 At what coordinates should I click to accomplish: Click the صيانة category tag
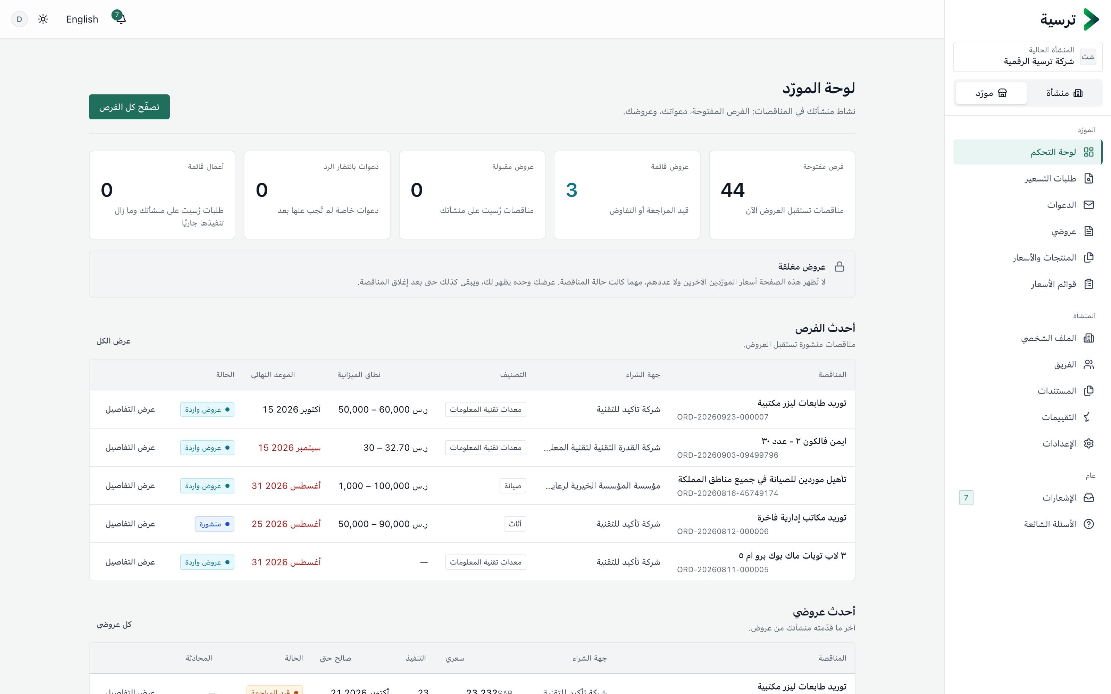(513, 485)
